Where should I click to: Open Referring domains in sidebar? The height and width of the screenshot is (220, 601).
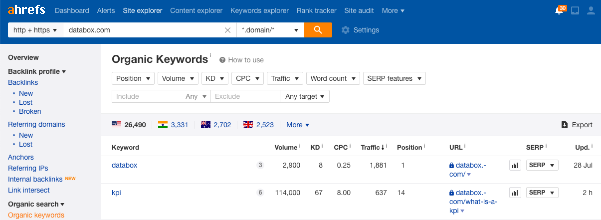[36, 124]
